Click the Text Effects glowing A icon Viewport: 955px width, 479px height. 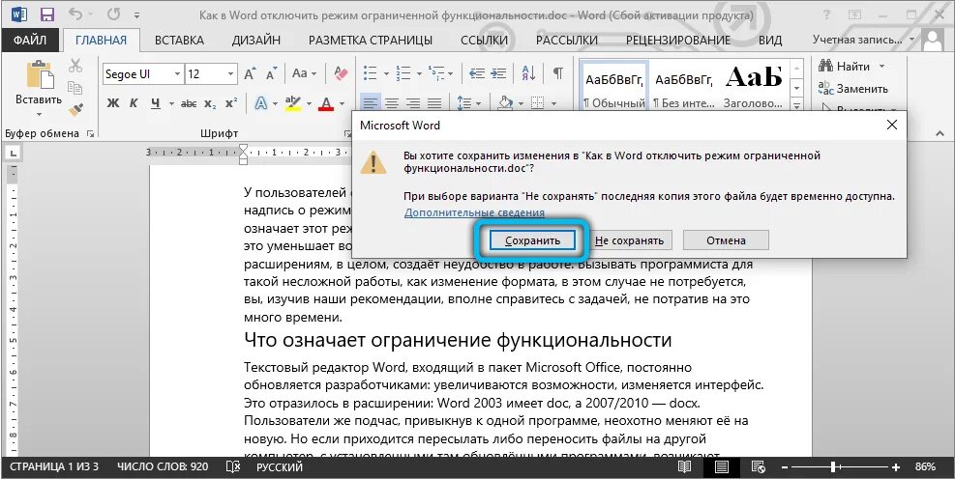point(261,103)
